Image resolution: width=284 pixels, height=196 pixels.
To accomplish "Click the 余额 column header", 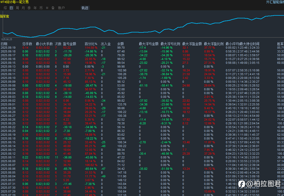I will click(x=120, y=44).
